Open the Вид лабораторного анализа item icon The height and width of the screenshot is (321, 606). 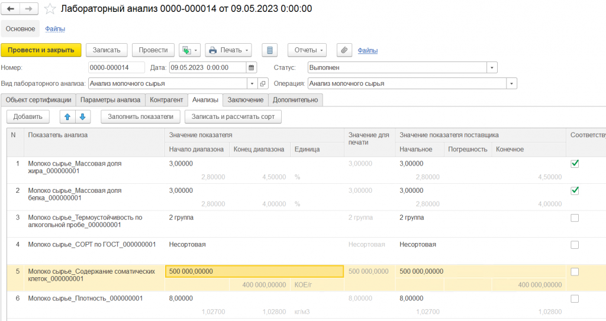pyautogui.click(x=263, y=83)
